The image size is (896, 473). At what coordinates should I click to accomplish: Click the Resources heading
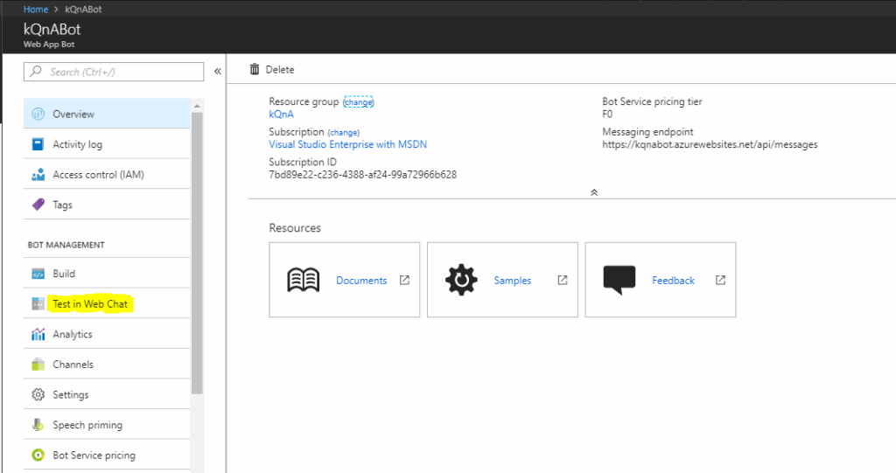pyautogui.click(x=295, y=228)
